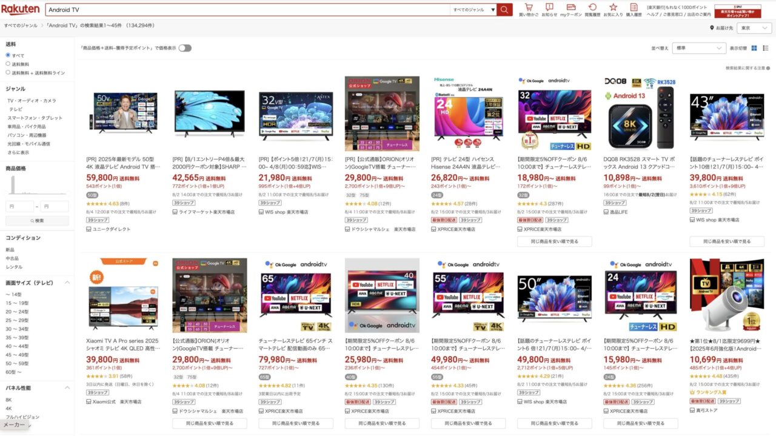Collapse the パネル性能 filter section
The width and height of the screenshot is (776, 436).
(68, 387)
